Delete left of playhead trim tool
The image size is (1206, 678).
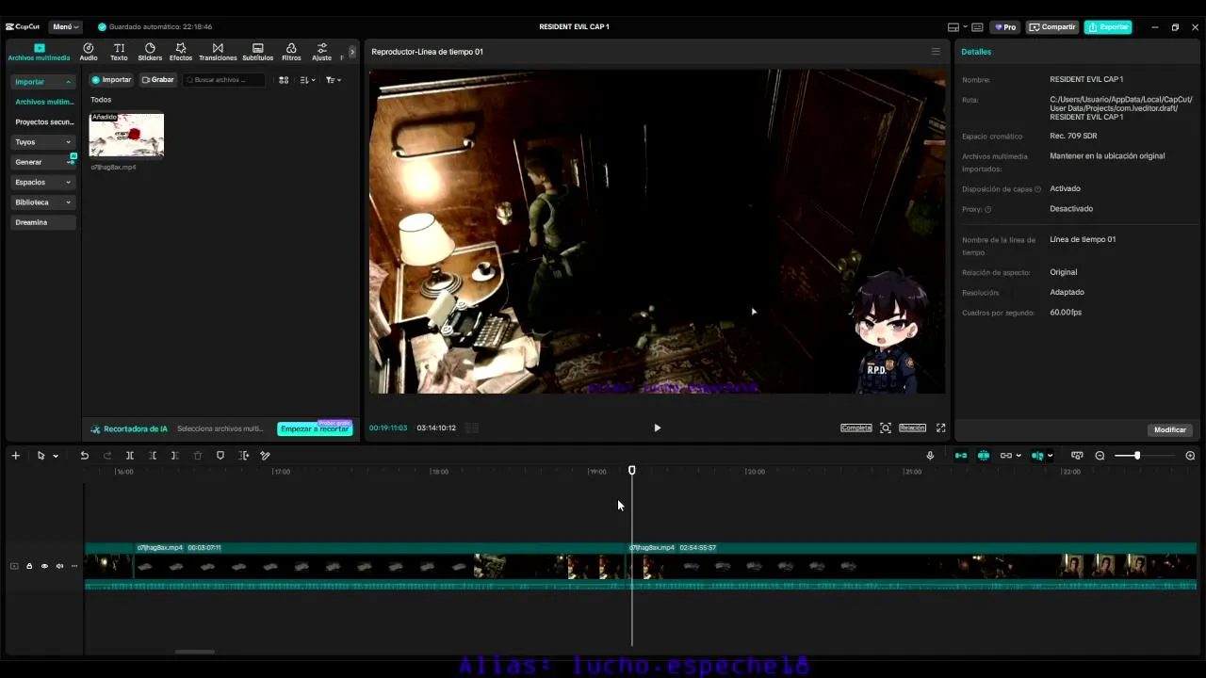point(153,456)
